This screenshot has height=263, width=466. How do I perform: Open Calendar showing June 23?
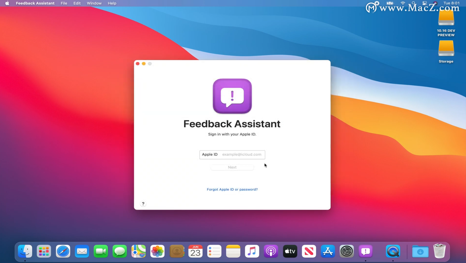195,251
